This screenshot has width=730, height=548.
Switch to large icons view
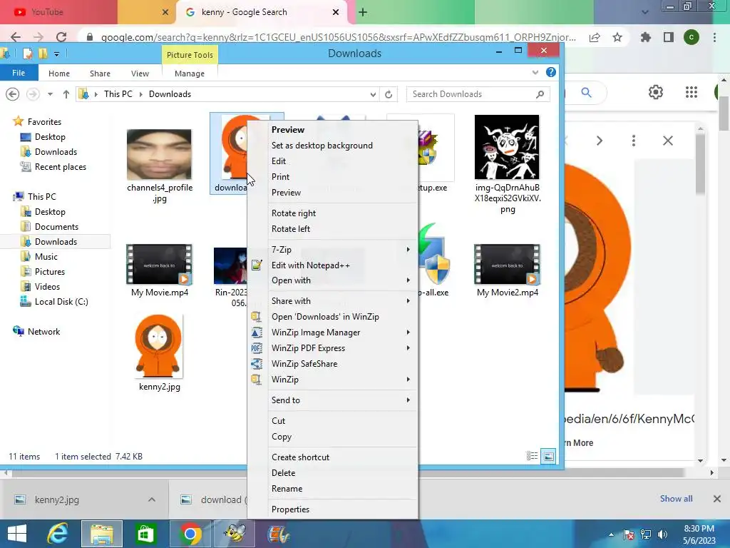click(548, 456)
